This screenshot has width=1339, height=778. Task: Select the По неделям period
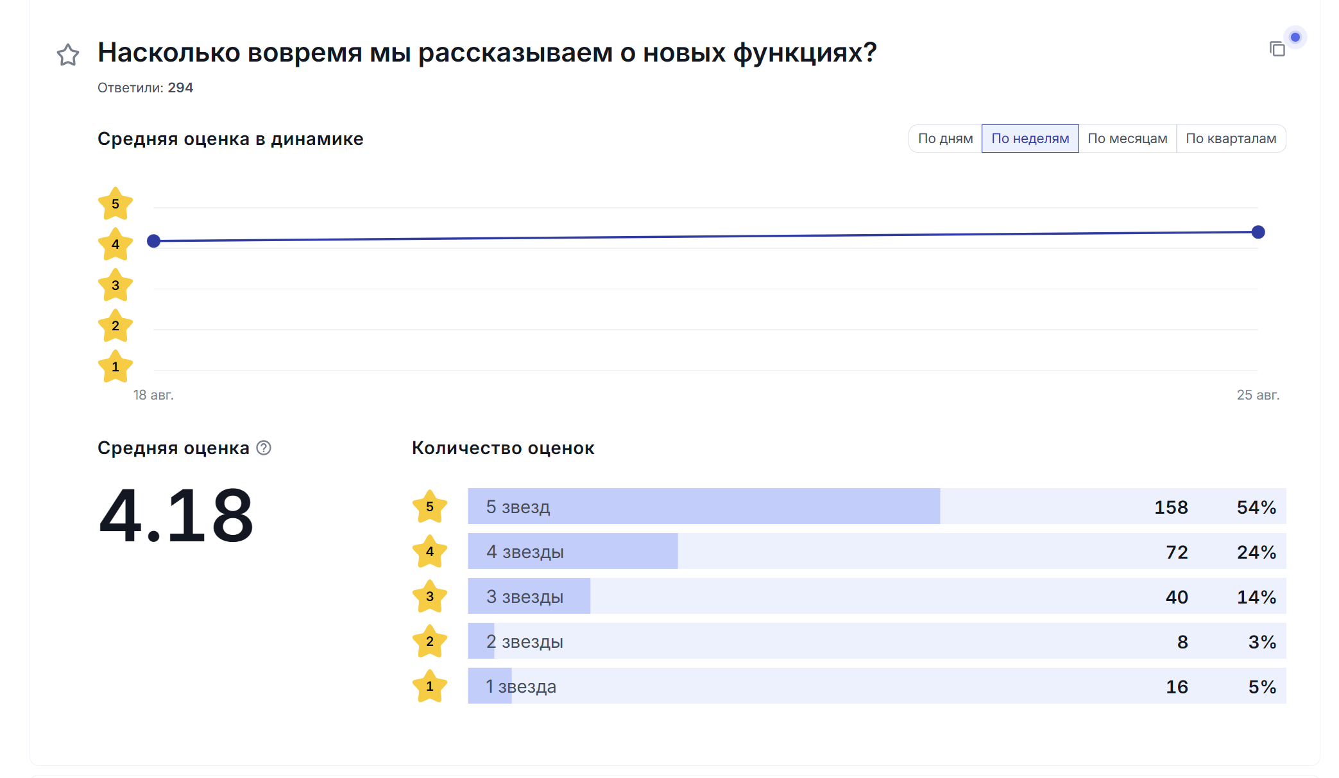pyautogui.click(x=1030, y=139)
